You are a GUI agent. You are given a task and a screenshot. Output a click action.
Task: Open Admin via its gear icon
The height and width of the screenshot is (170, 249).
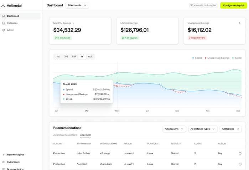click(4, 30)
